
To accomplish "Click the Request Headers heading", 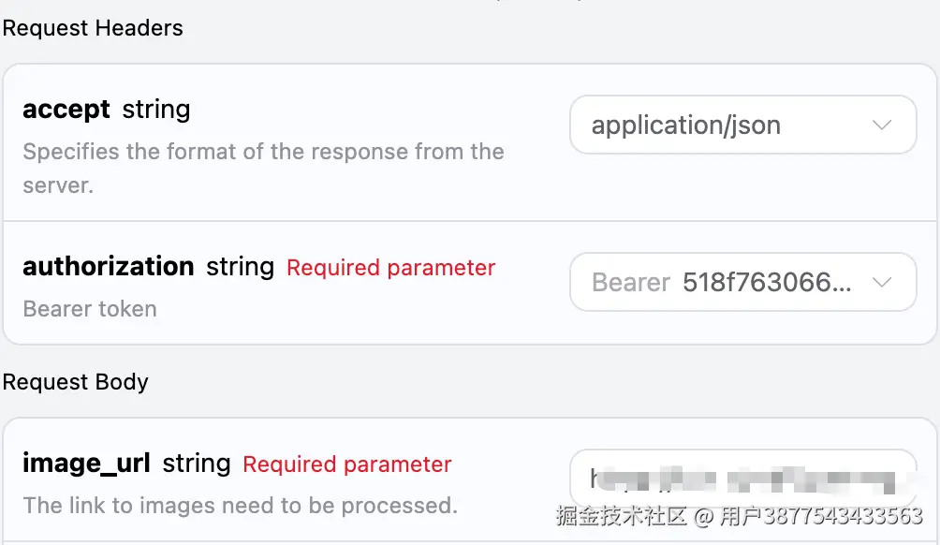I will coord(93,28).
